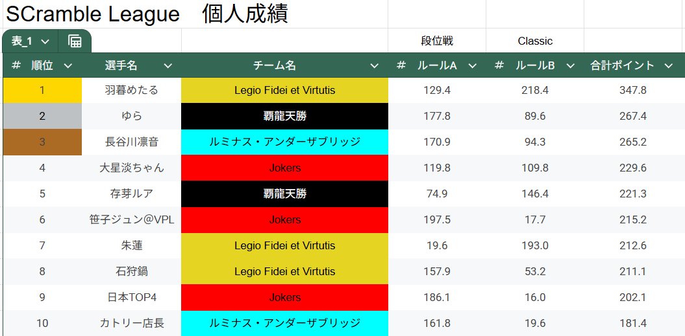Select Legio Fidei et Virtutis cell in 朱蓮 row
The height and width of the screenshot is (336, 685).
point(285,245)
